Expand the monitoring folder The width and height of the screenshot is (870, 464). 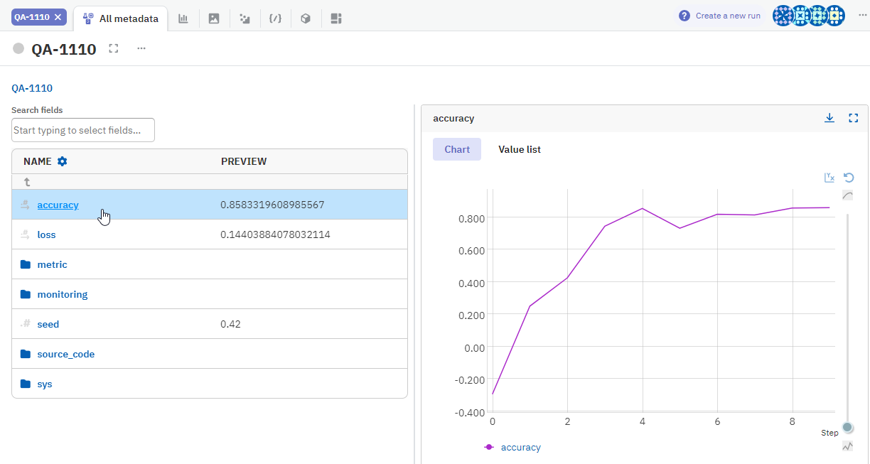[x=62, y=294]
